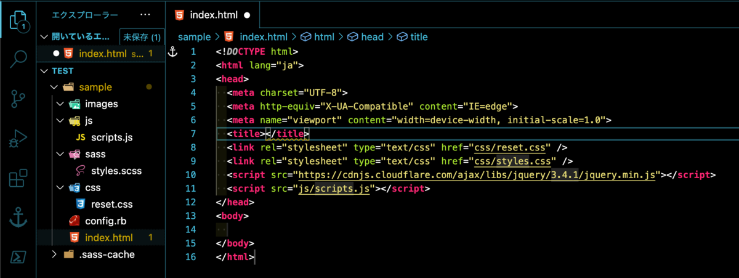Select index.html row in file tree
This screenshot has width=739, height=278.
pos(101,237)
